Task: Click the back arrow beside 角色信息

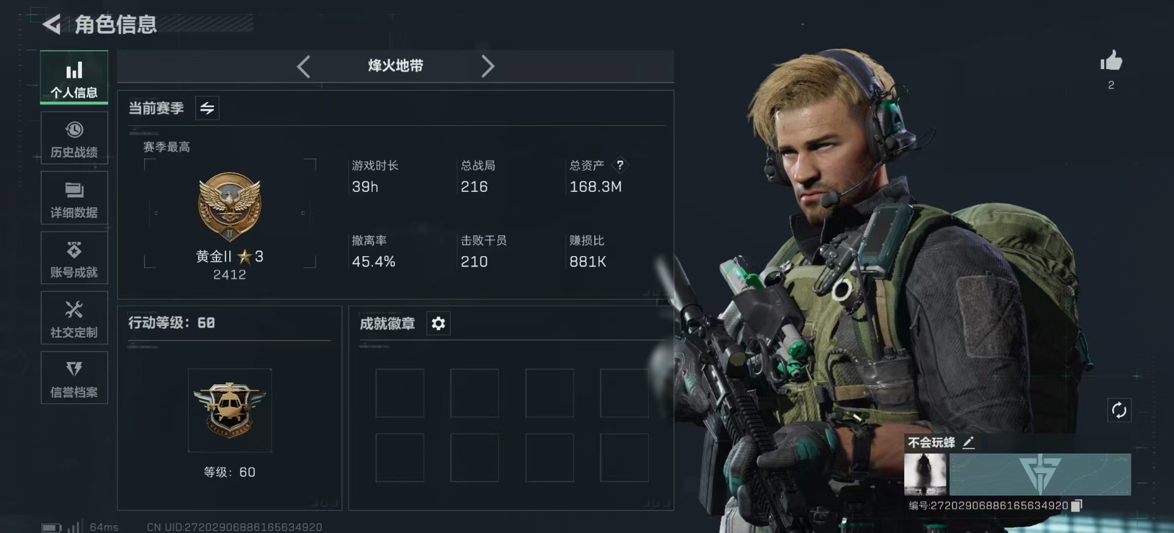Action: 51,24
